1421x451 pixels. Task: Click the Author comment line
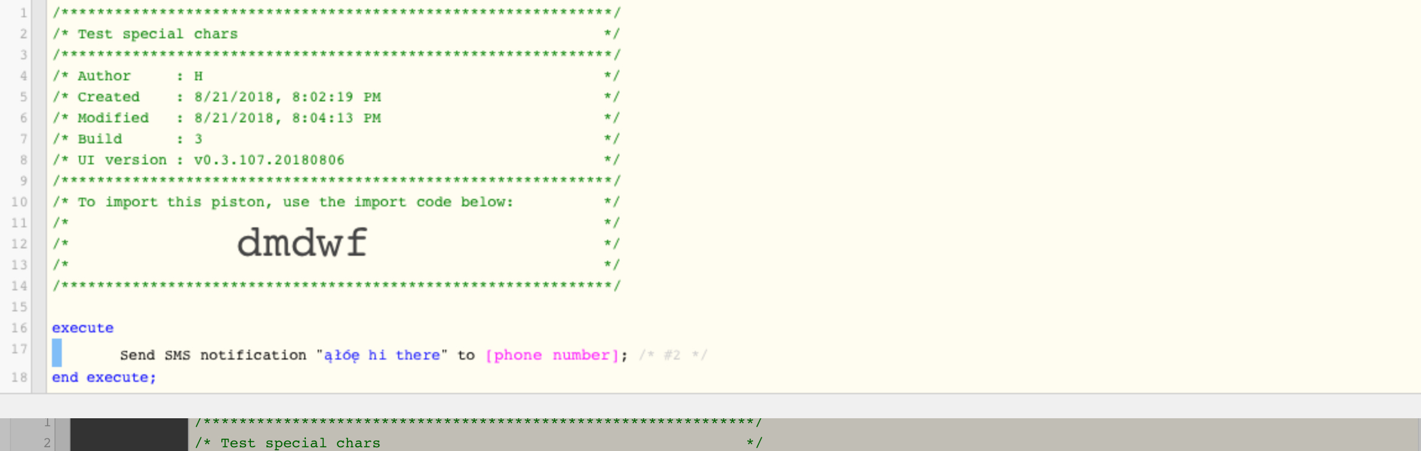coord(336,76)
